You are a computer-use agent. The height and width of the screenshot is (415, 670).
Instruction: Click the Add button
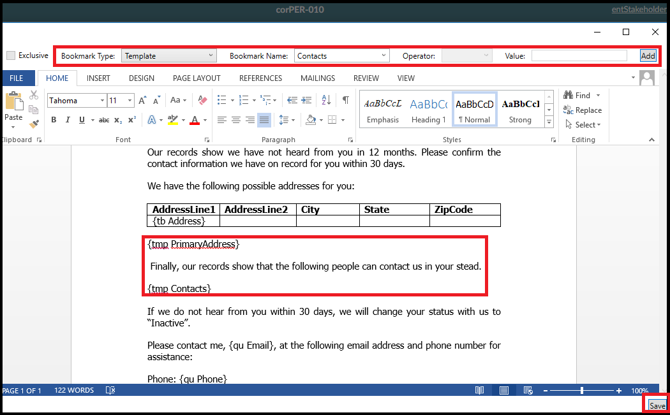point(648,56)
